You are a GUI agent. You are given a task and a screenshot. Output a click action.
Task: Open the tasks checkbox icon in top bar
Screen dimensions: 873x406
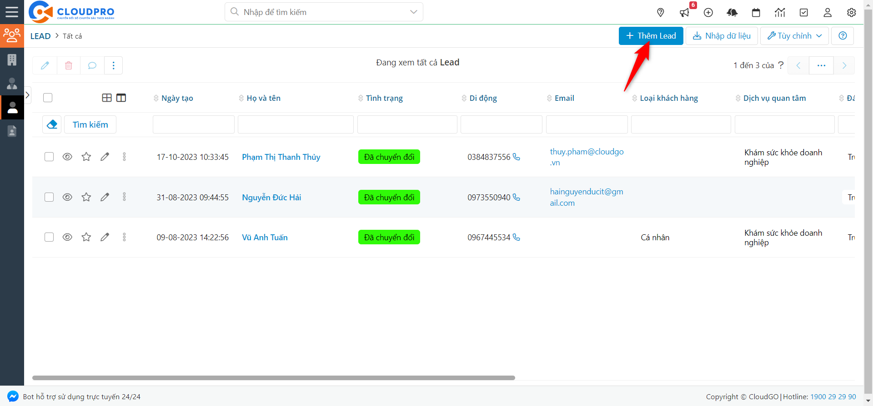[x=804, y=13]
